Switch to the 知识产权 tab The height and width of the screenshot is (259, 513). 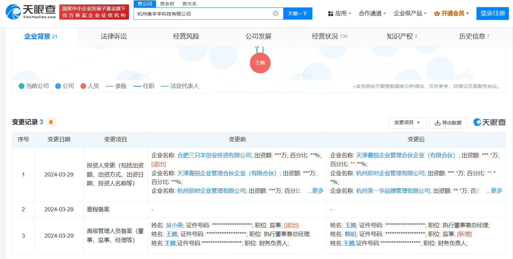tap(402, 37)
